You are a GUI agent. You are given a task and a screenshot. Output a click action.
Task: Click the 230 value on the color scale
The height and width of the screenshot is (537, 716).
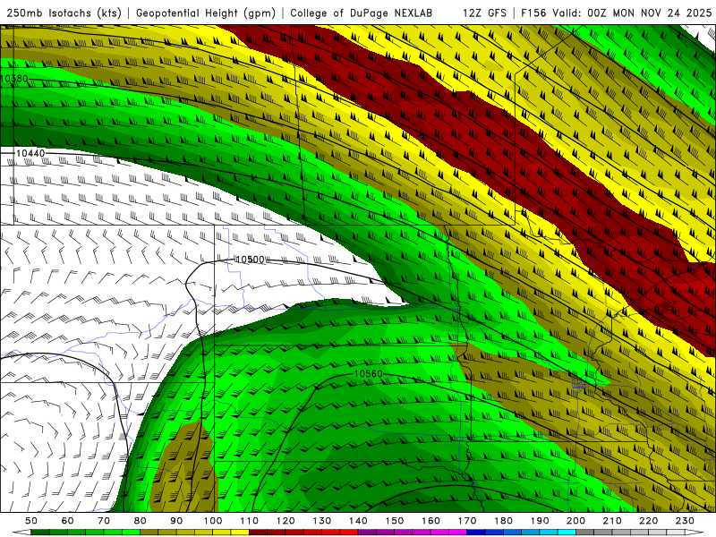[685, 521]
